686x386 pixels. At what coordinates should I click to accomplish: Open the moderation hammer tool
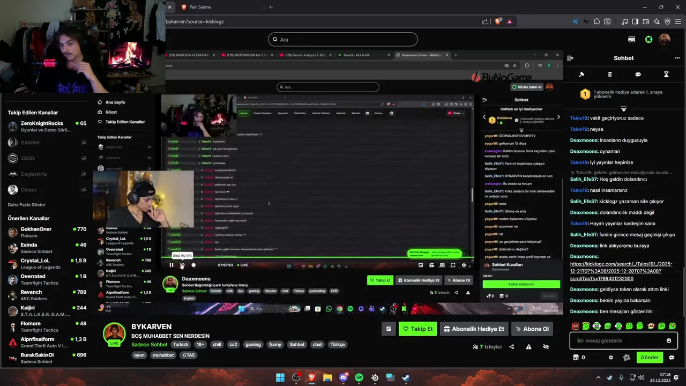[581, 75]
